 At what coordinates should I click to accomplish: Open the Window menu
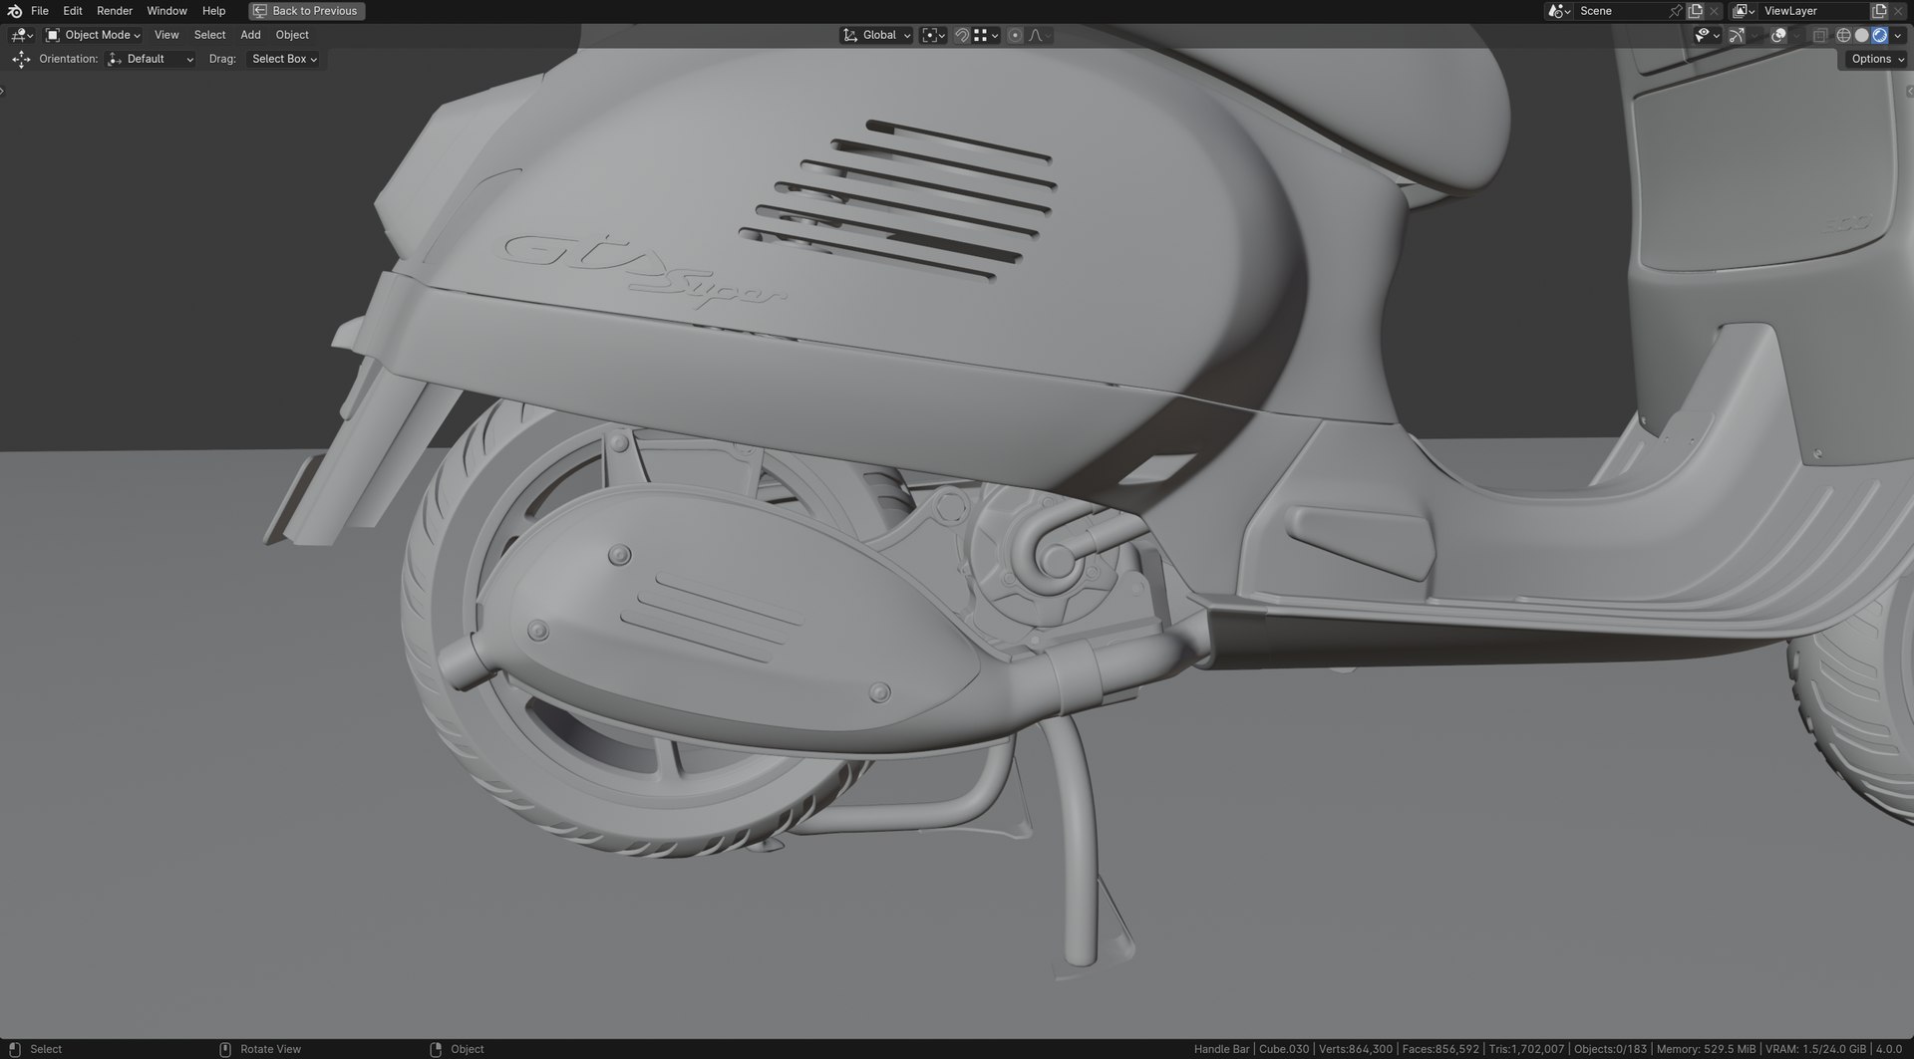coord(166,11)
